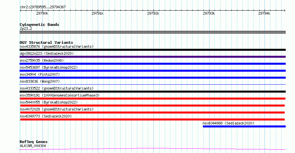Open variant esv3590191 (1000GenomesConsortiumPhase3) label
Image resolution: width=295 pixels, height=153 pixels.
[60, 95]
